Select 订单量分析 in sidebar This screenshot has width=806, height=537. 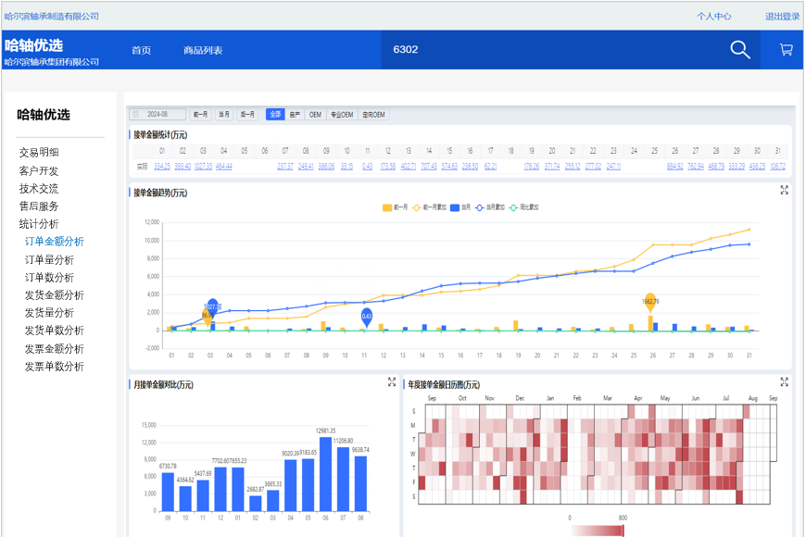49,259
